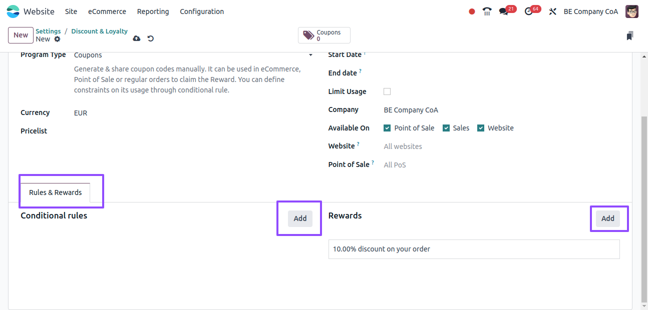Uncheck the Point of Sale checkbox
This screenshot has height=310, width=648.
click(387, 128)
